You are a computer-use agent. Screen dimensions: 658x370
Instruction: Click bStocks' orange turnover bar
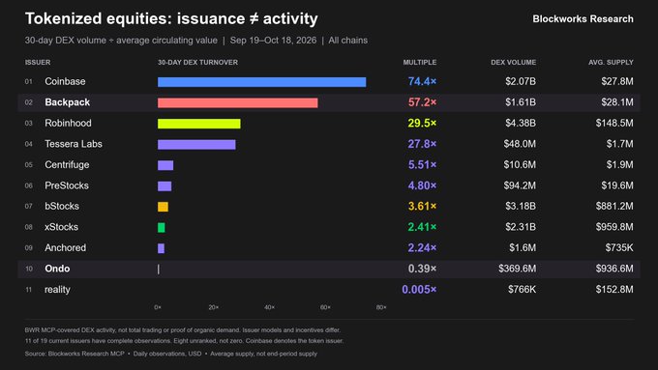pyautogui.click(x=163, y=207)
